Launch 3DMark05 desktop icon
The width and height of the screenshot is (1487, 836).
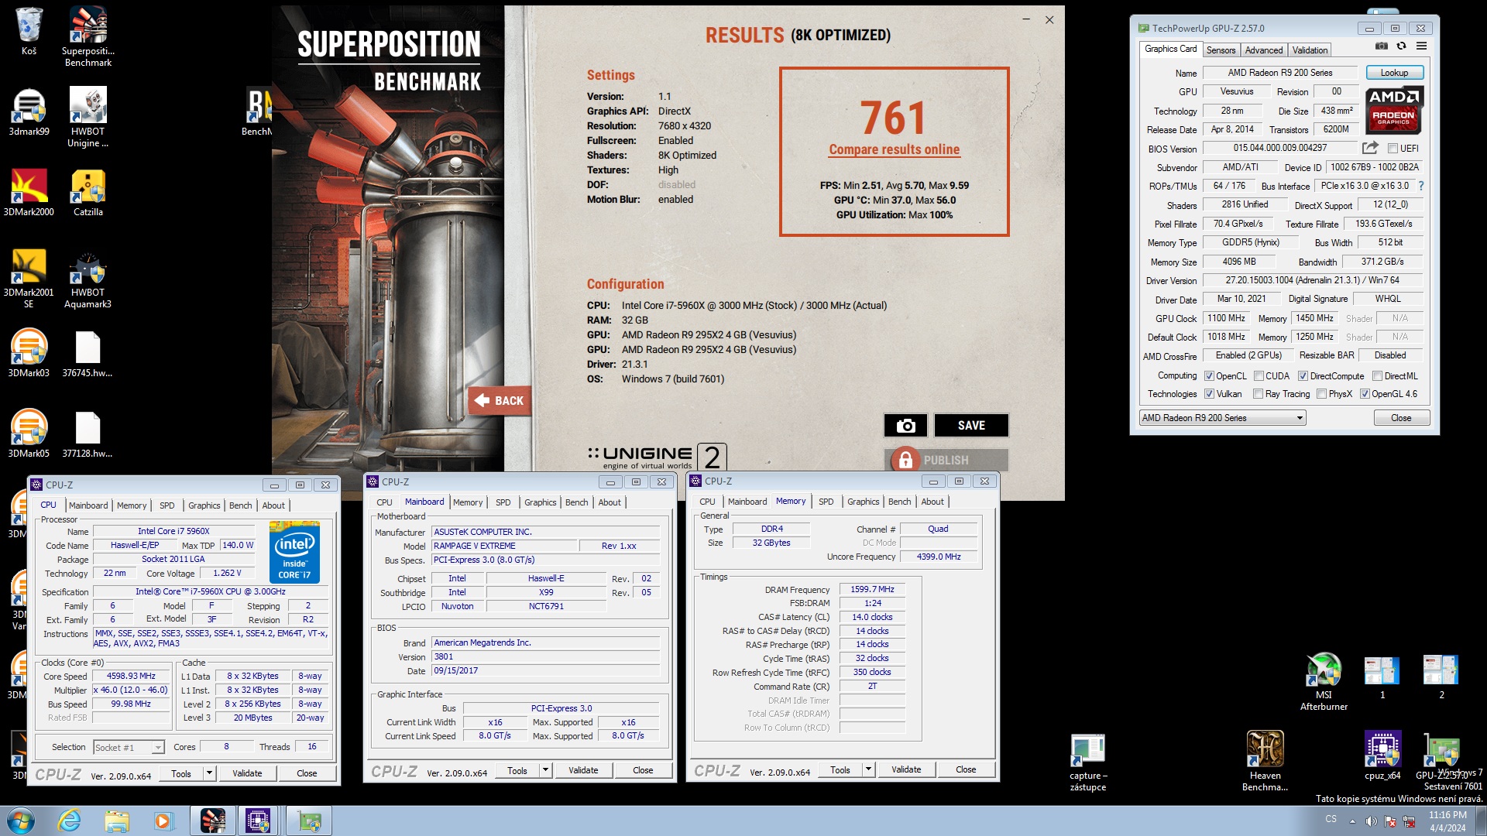pos(29,434)
